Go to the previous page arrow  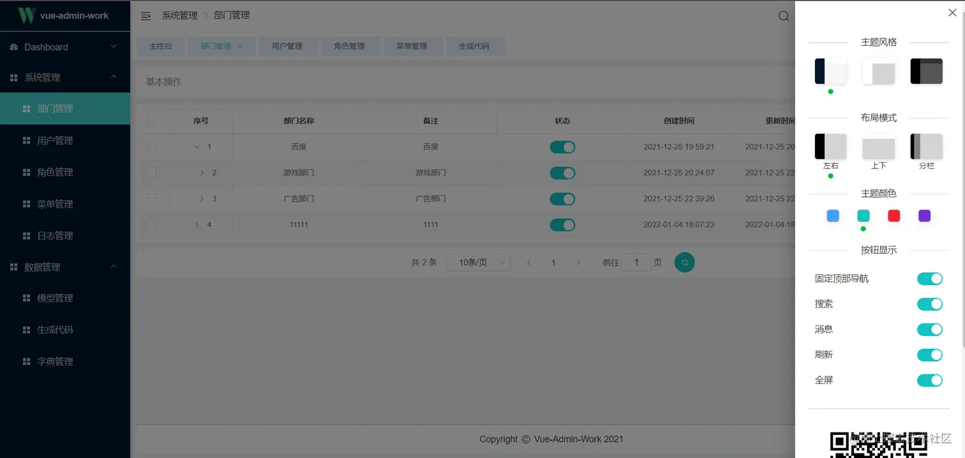[x=528, y=262]
